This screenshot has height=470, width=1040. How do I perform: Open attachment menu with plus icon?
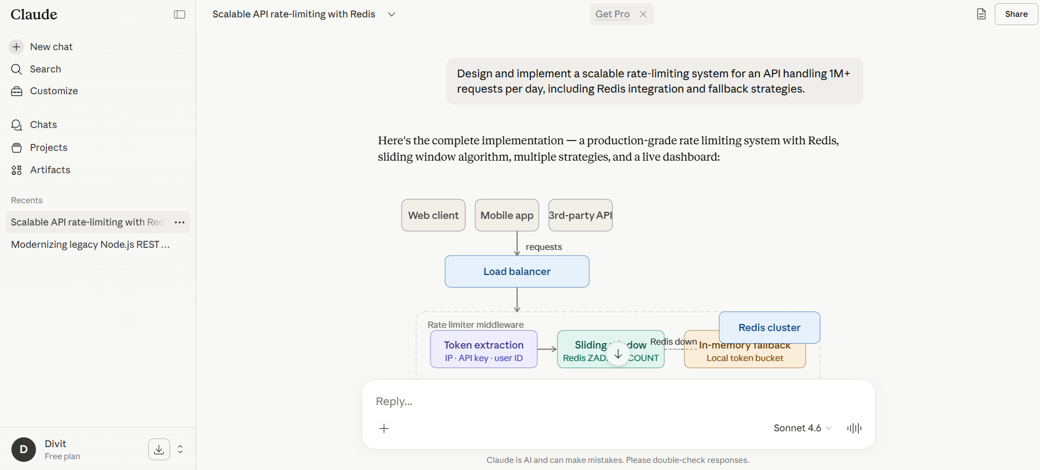click(384, 429)
